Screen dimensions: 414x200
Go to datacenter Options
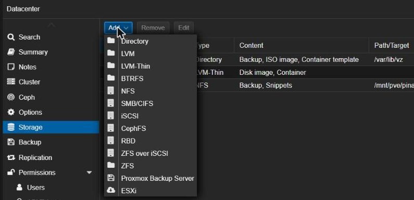[51, 112]
